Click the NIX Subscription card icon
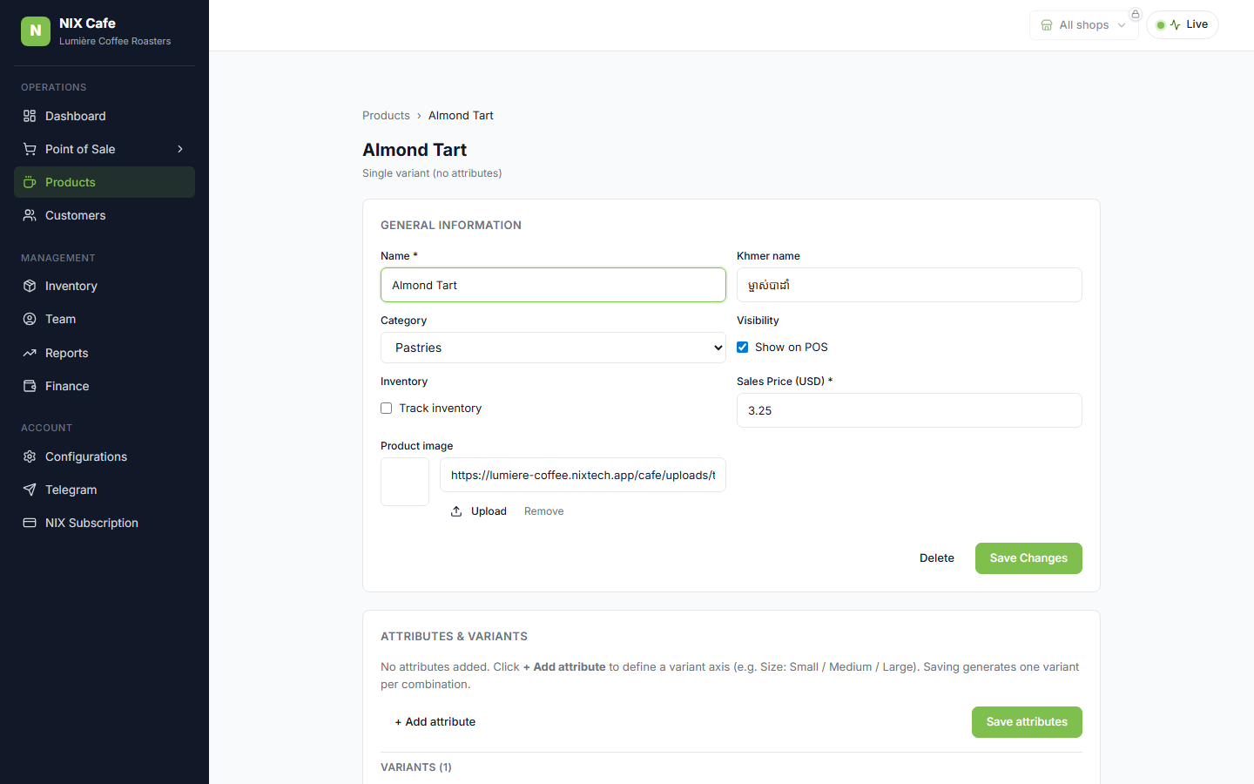1254x784 pixels. click(30, 523)
